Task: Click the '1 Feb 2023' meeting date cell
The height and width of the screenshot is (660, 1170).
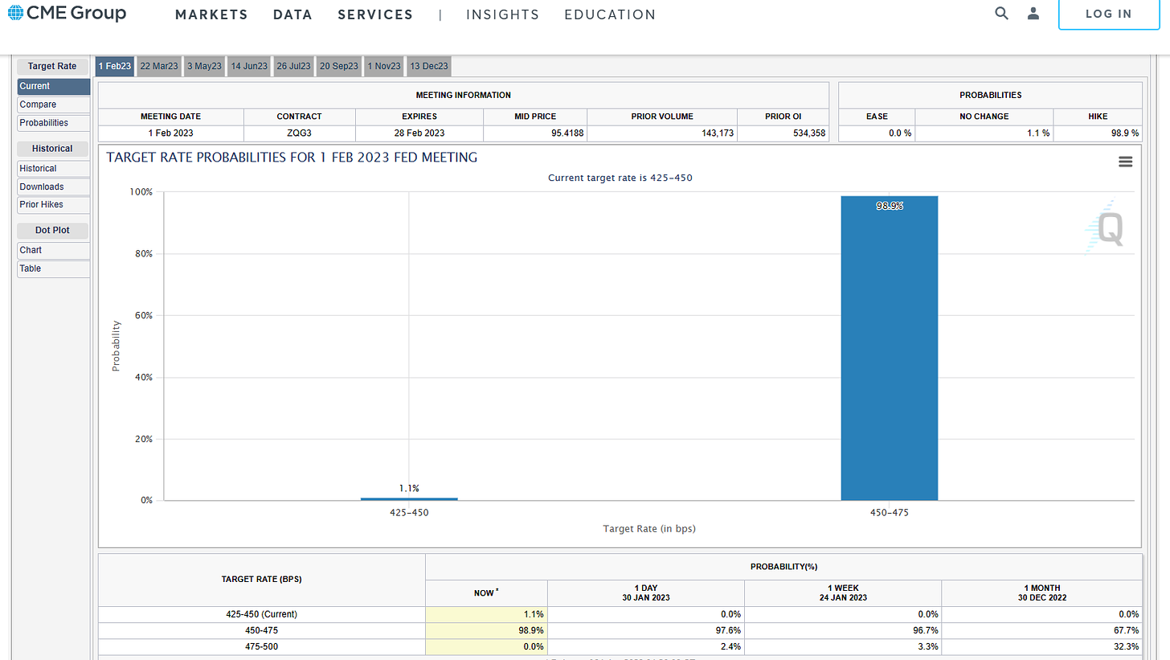Action: (171, 133)
